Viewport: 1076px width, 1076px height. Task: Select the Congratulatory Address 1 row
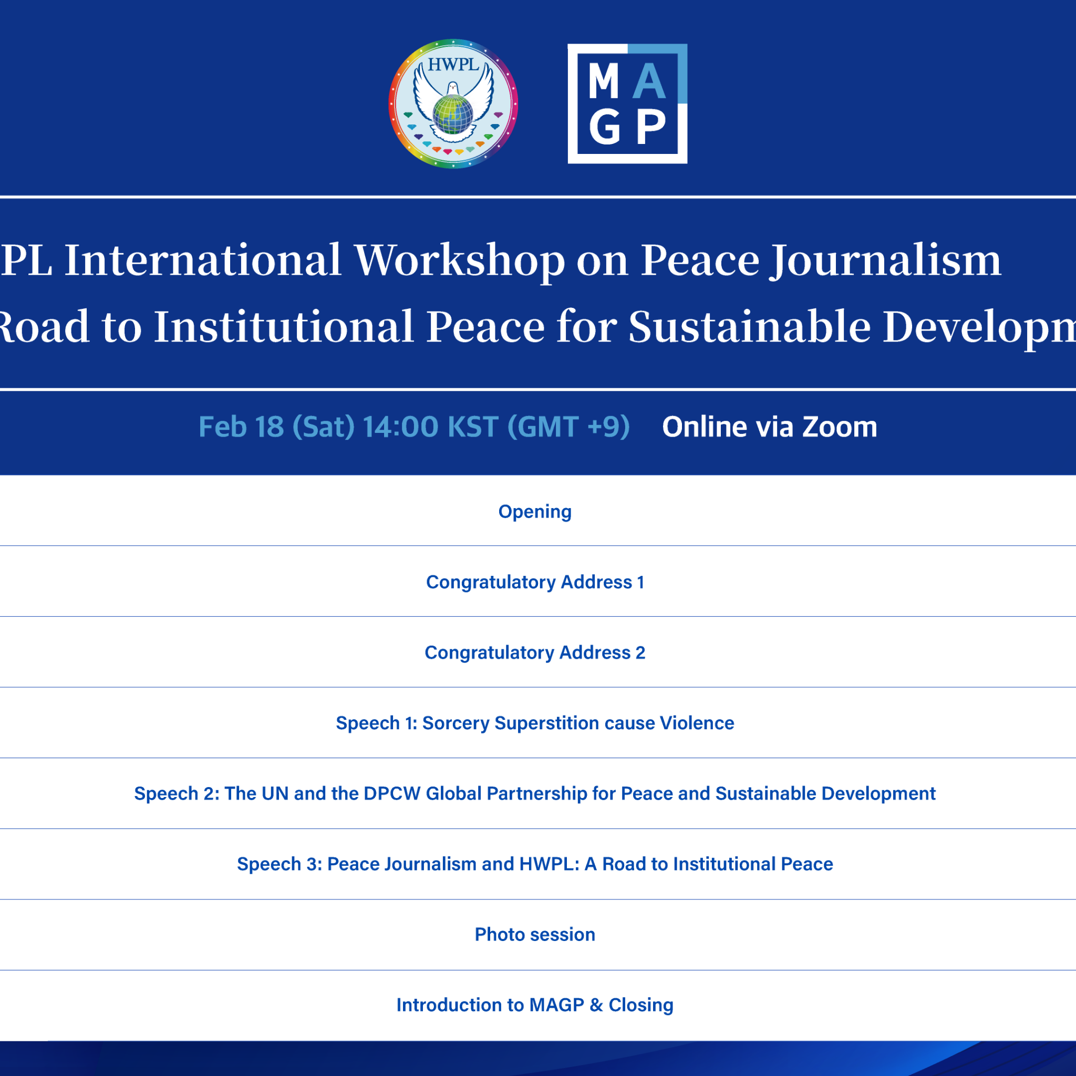click(x=535, y=582)
